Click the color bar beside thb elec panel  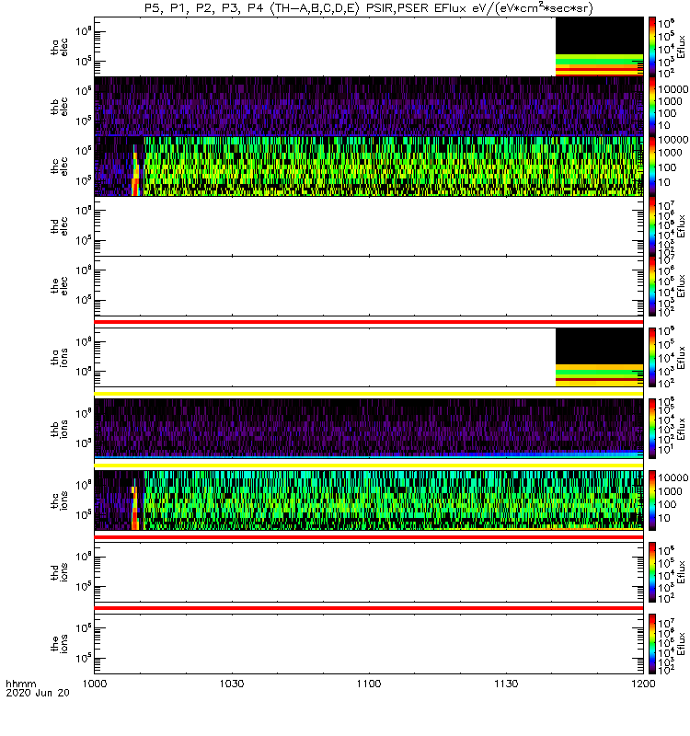pyautogui.click(x=652, y=107)
